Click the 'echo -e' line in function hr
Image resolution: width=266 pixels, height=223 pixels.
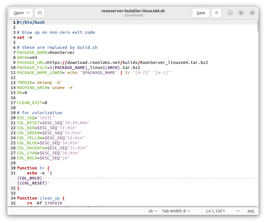pos(39,173)
